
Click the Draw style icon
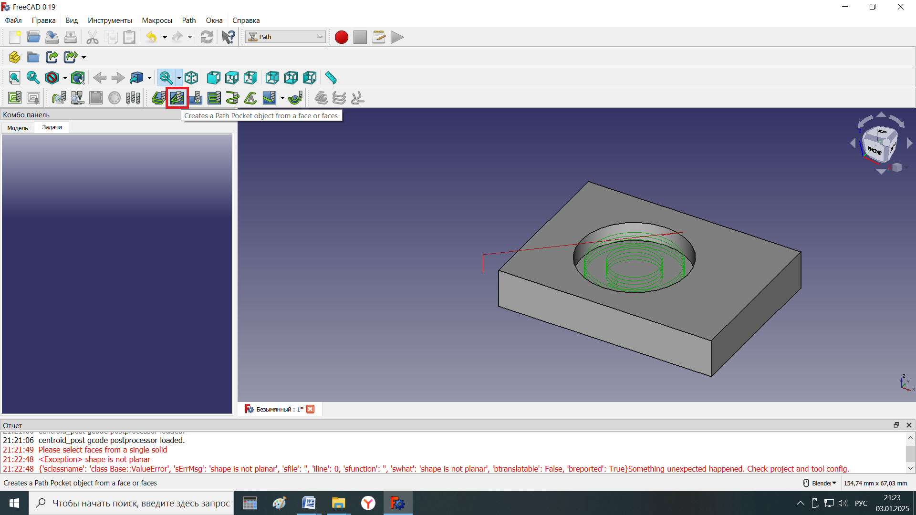(x=52, y=78)
